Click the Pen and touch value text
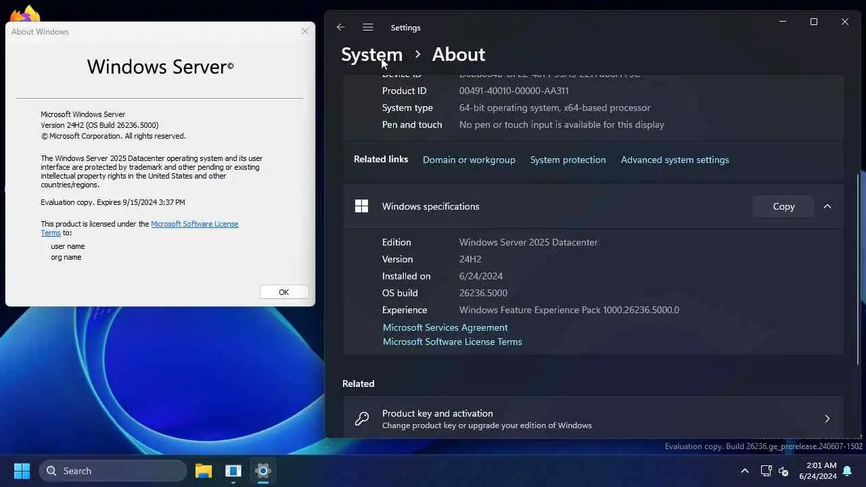The image size is (866, 487). [562, 124]
